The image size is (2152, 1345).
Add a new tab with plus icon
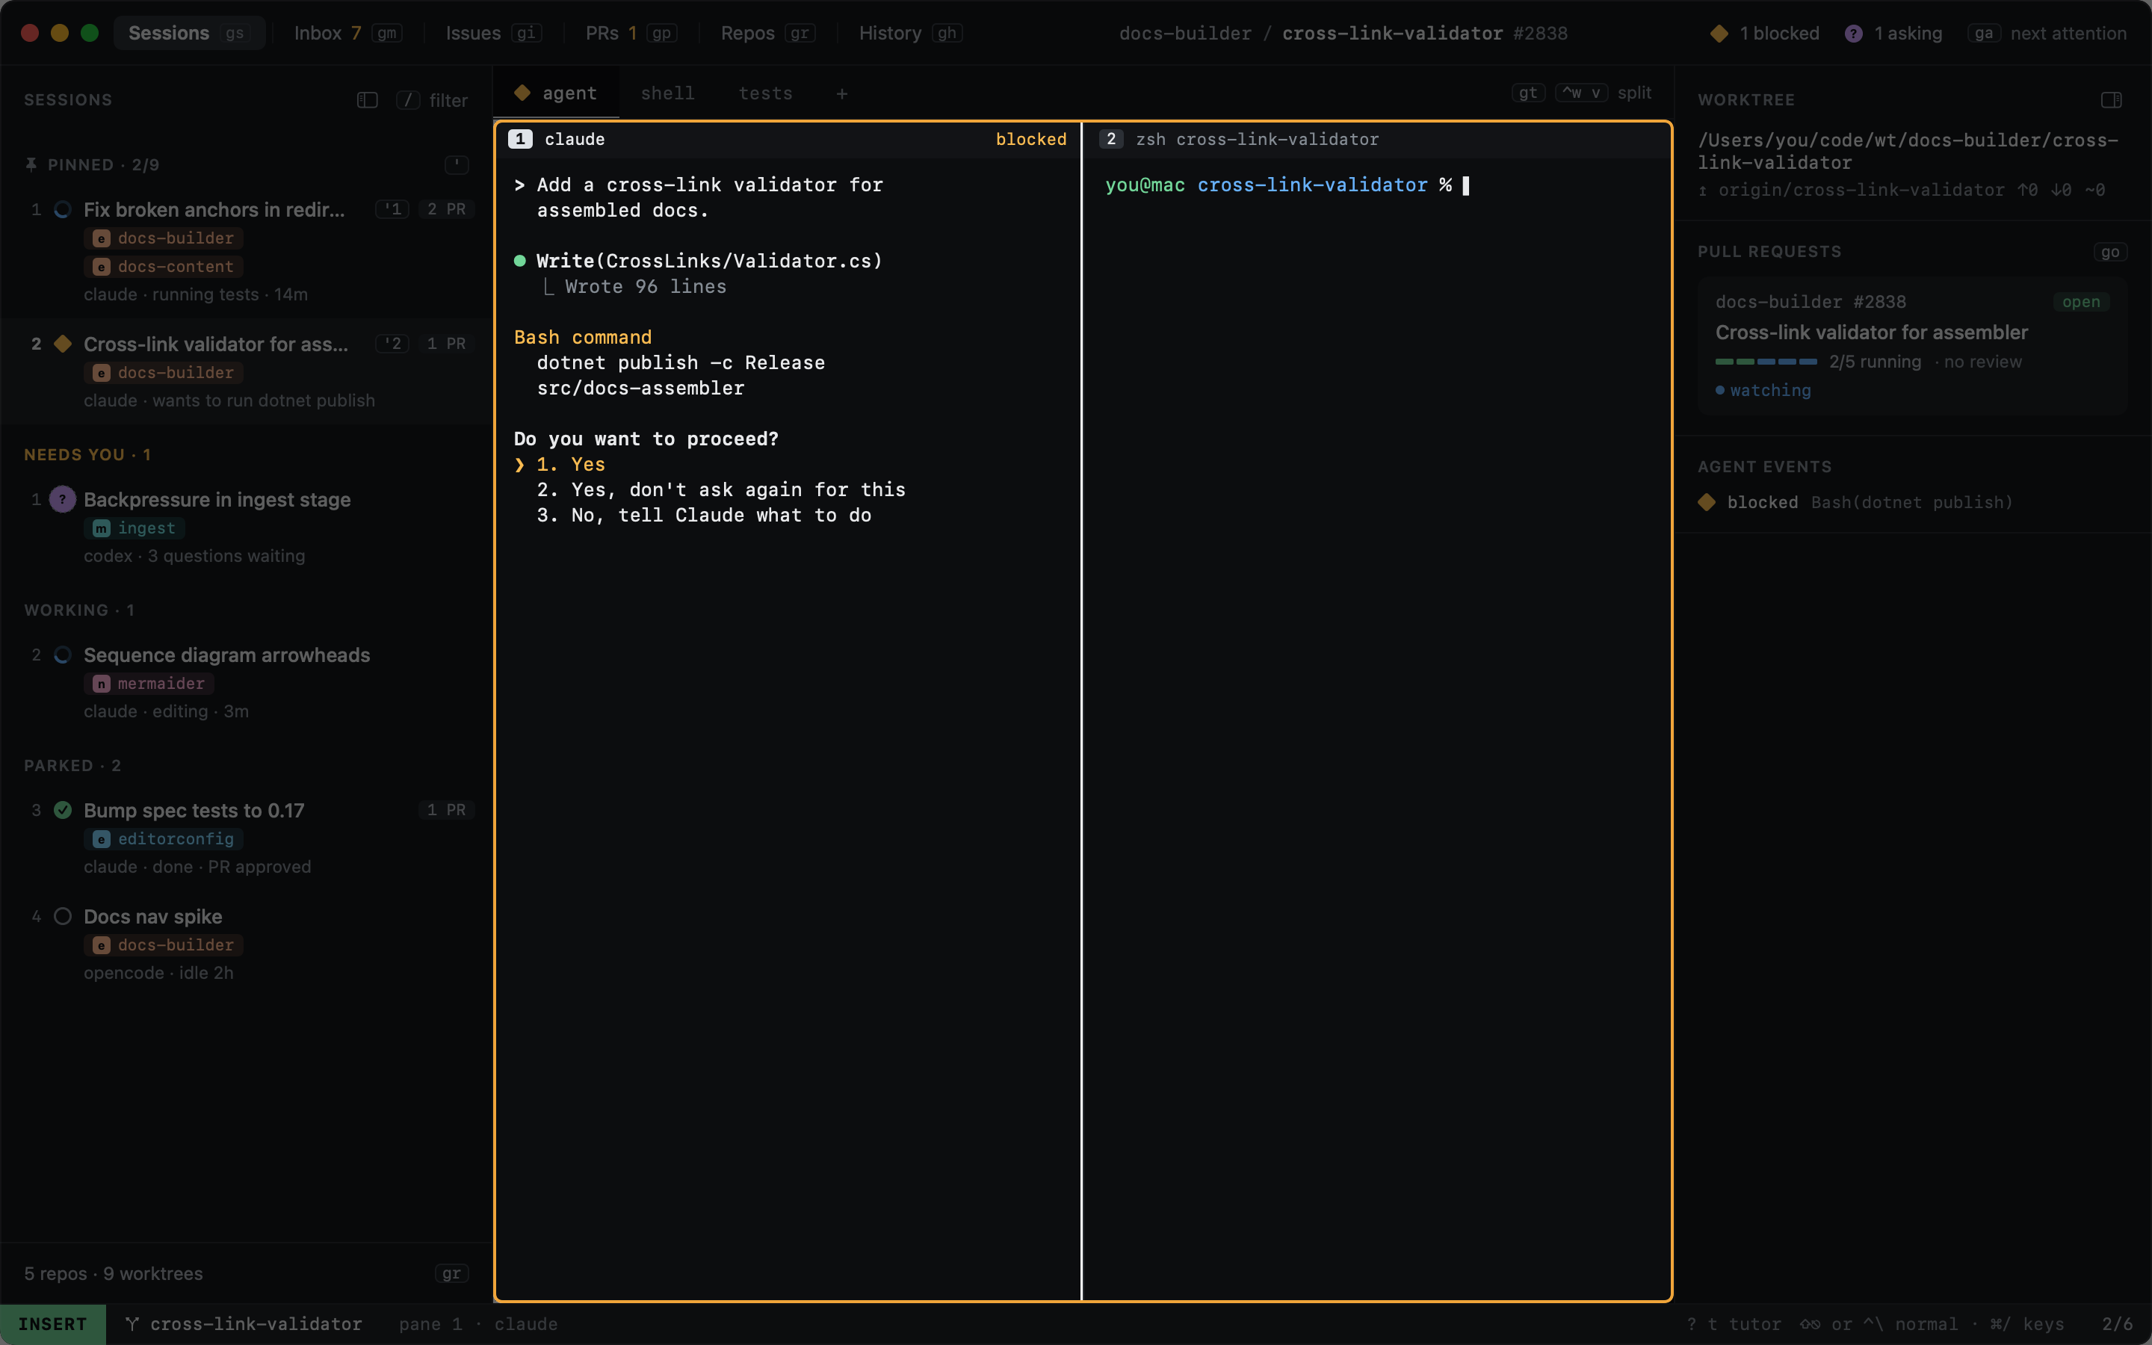point(841,93)
